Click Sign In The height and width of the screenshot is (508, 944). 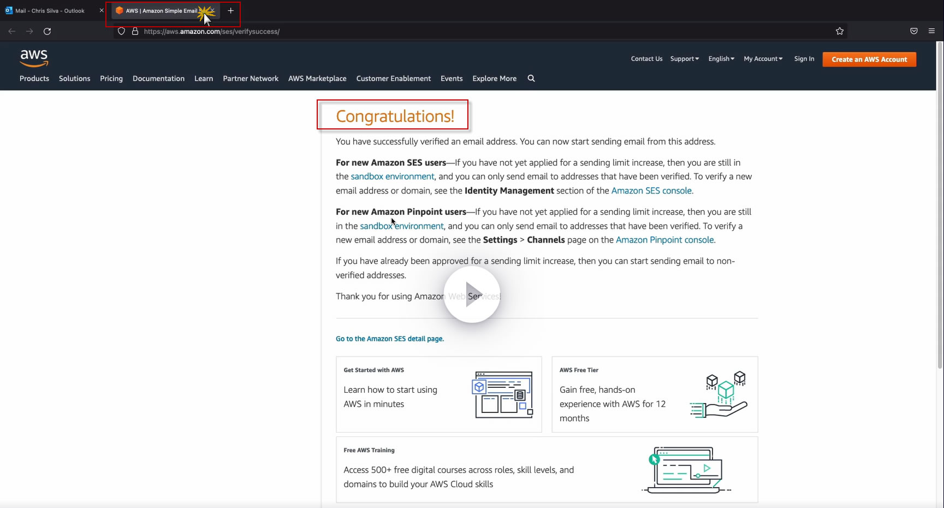click(804, 59)
